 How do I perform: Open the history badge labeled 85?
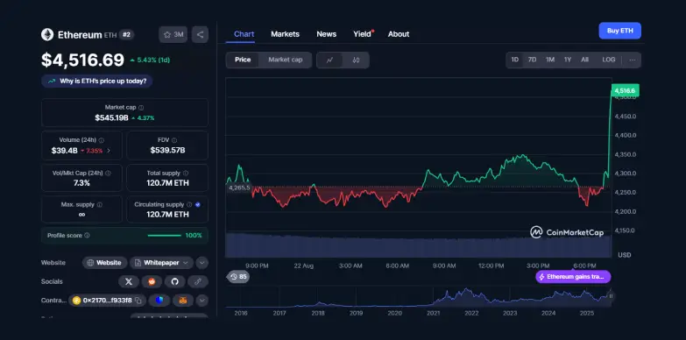(238, 277)
